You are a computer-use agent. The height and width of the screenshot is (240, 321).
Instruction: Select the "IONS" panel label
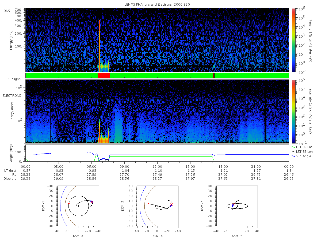pos(7,11)
